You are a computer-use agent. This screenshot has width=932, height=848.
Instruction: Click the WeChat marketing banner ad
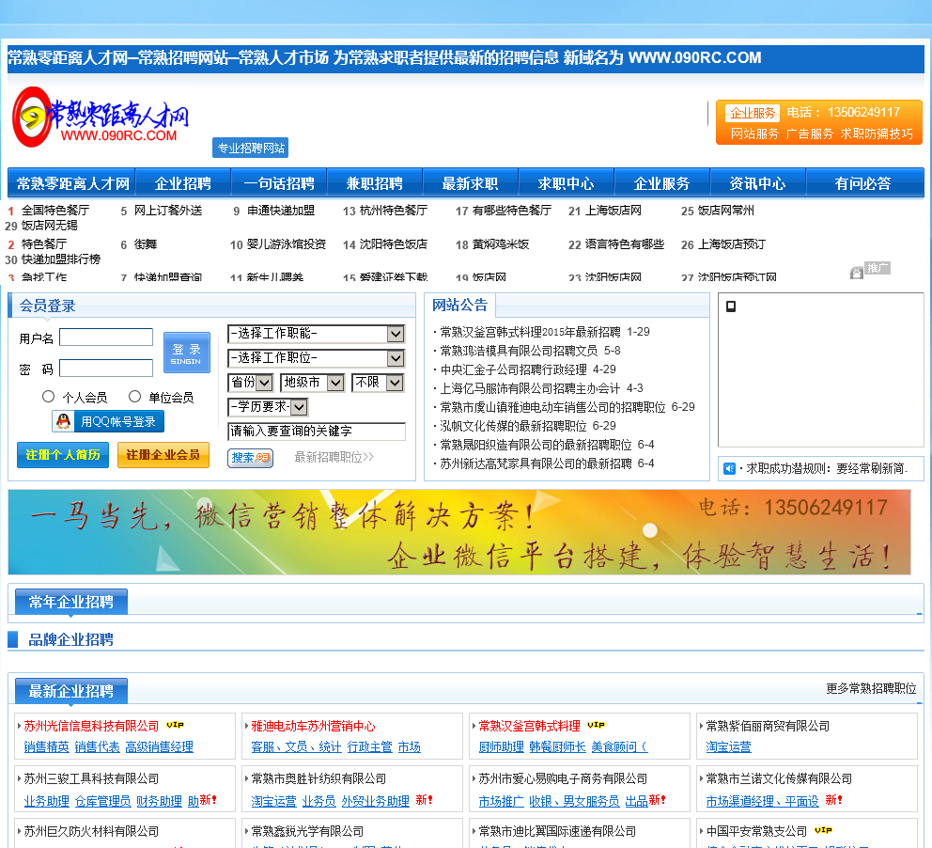[x=459, y=532]
